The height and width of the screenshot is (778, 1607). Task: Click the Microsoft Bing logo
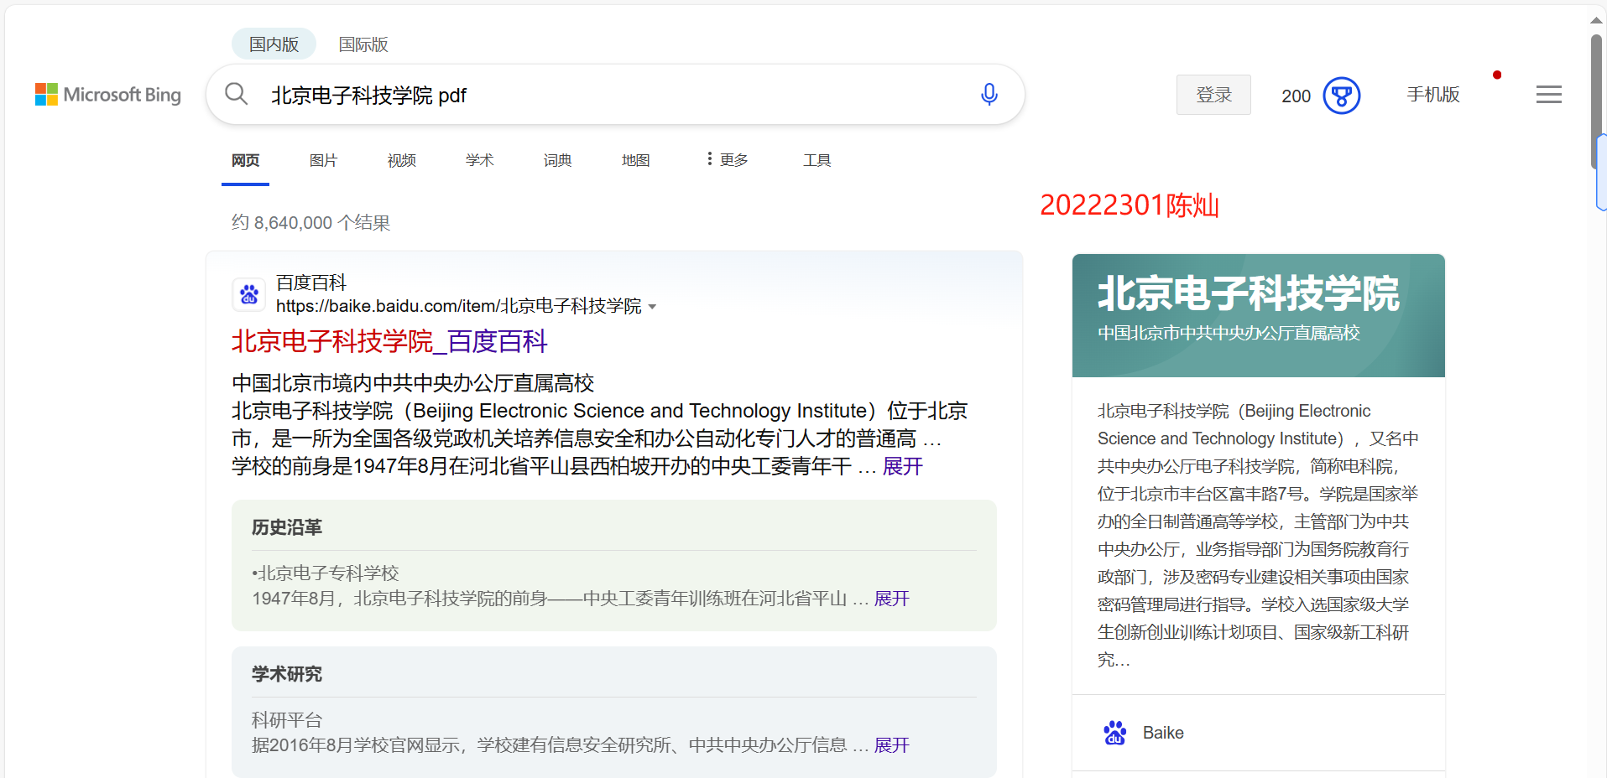click(108, 95)
